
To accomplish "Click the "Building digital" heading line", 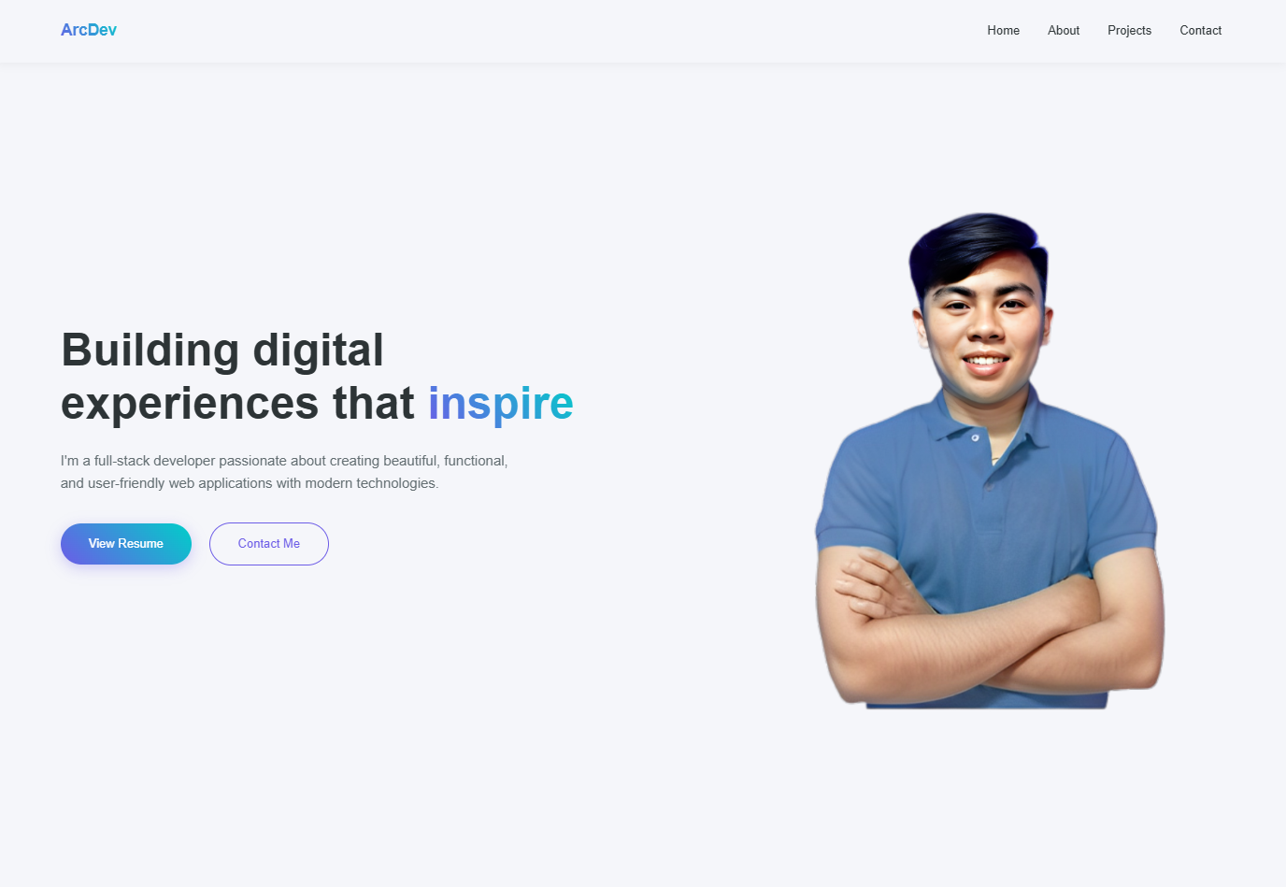I will pyautogui.click(x=222, y=350).
